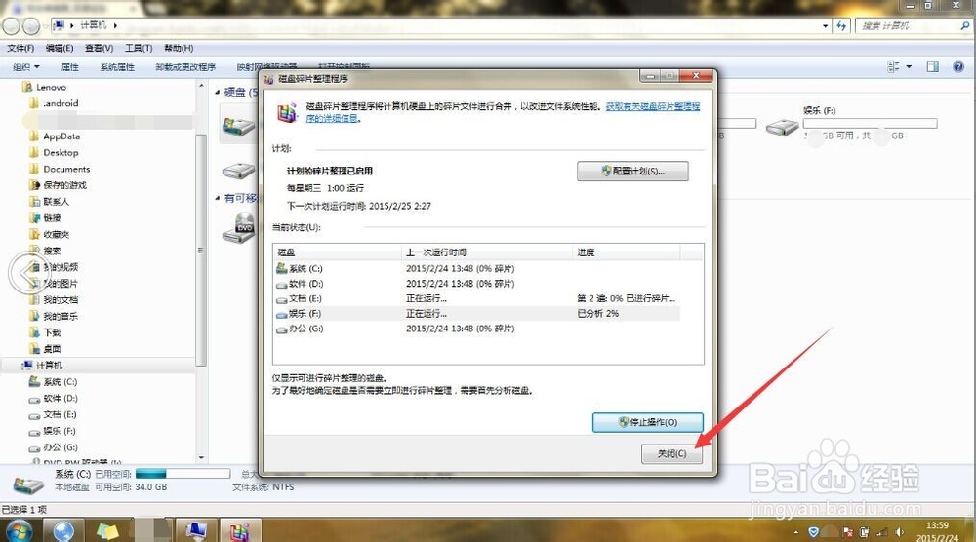Select AppData folder in navigation tree

(x=61, y=136)
